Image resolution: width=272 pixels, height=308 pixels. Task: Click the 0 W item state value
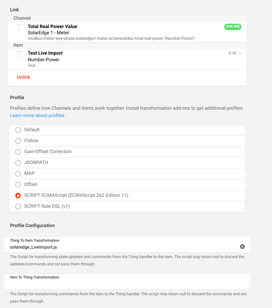tap(232, 53)
